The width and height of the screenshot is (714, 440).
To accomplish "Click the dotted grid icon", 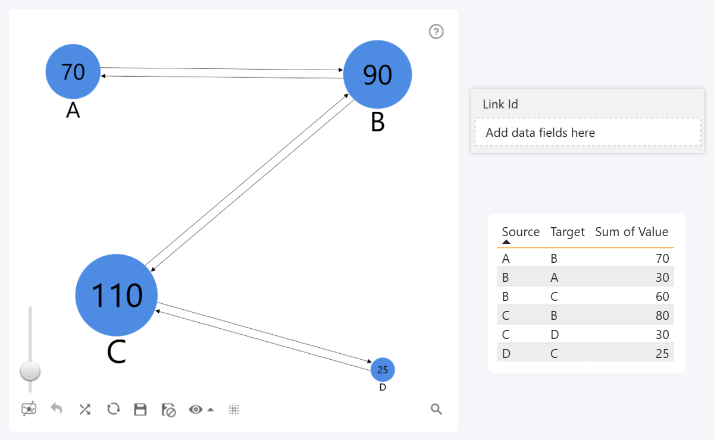I will 234,409.
